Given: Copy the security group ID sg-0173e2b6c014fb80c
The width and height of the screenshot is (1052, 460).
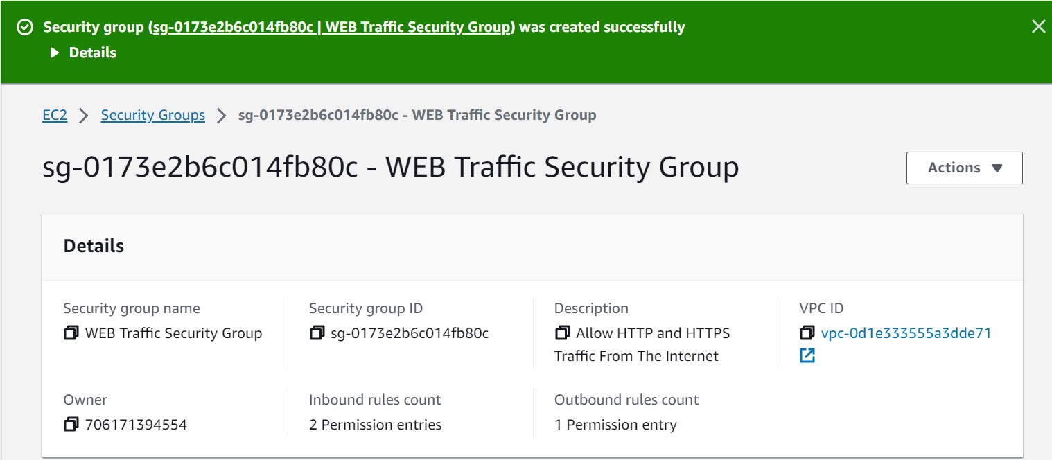Looking at the screenshot, I should coord(316,333).
